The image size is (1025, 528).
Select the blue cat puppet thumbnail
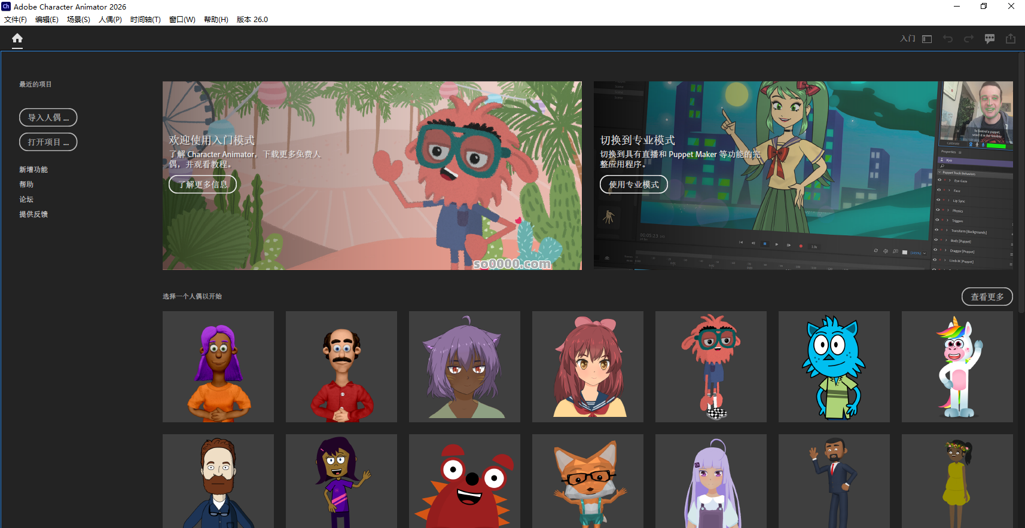point(834,367)
